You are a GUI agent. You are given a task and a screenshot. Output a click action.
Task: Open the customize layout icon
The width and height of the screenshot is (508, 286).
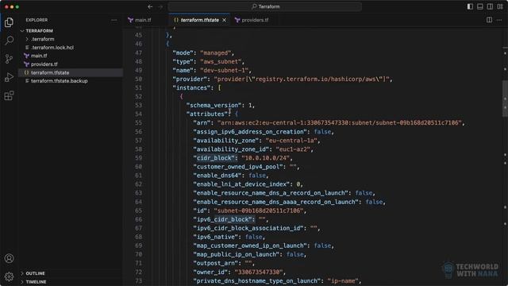500,6
